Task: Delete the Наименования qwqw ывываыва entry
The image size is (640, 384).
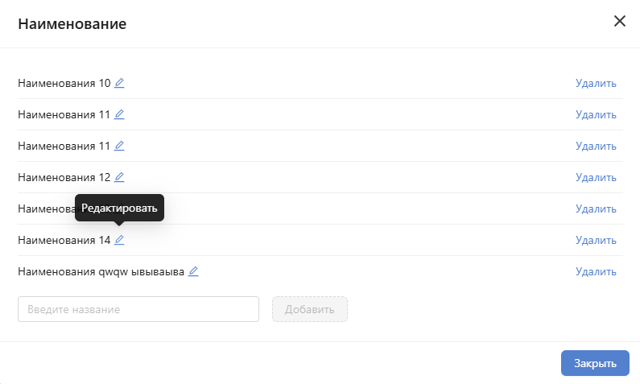Action: pos(596,271)
